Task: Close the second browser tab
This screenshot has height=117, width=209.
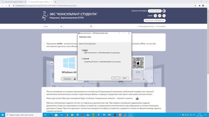Action: tap(51, 2)
